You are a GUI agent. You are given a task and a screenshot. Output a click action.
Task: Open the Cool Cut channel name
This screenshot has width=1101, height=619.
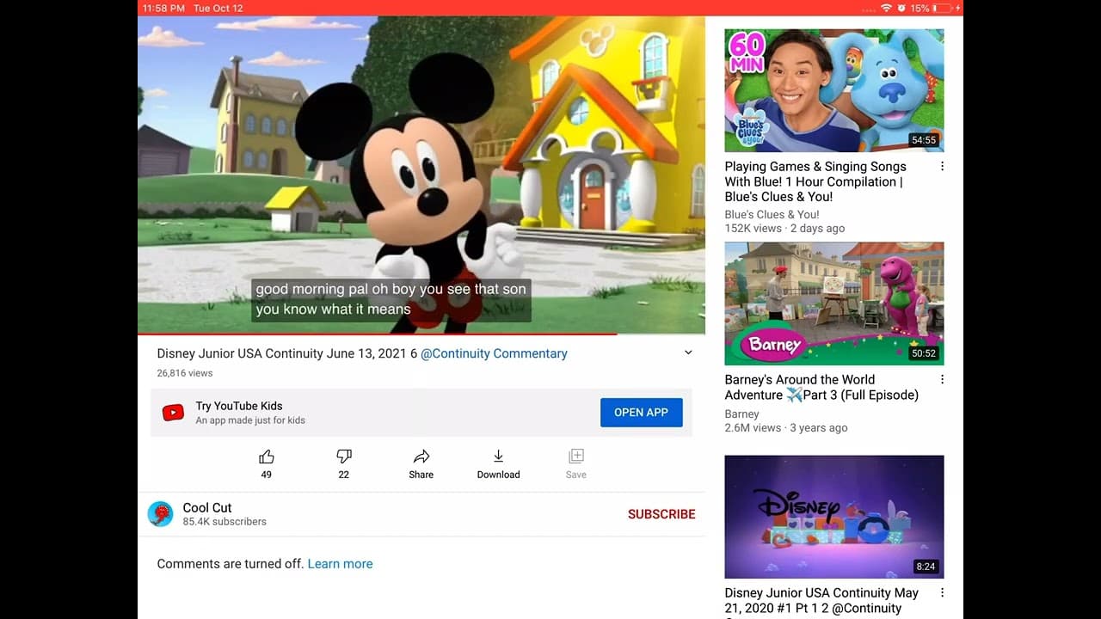coord(207,507)
